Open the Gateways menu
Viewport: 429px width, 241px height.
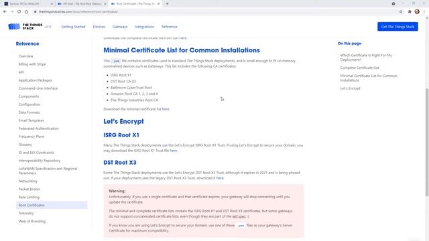120,27
